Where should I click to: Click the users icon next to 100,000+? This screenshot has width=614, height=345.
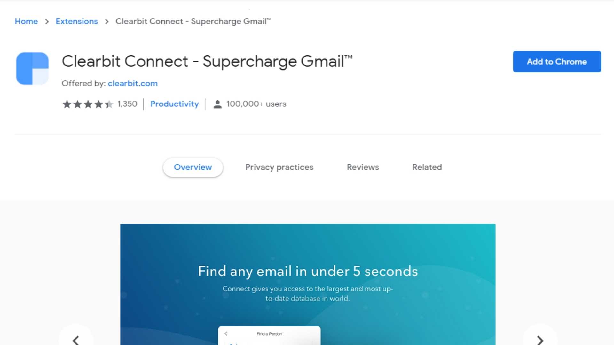[x=217, y=103]
